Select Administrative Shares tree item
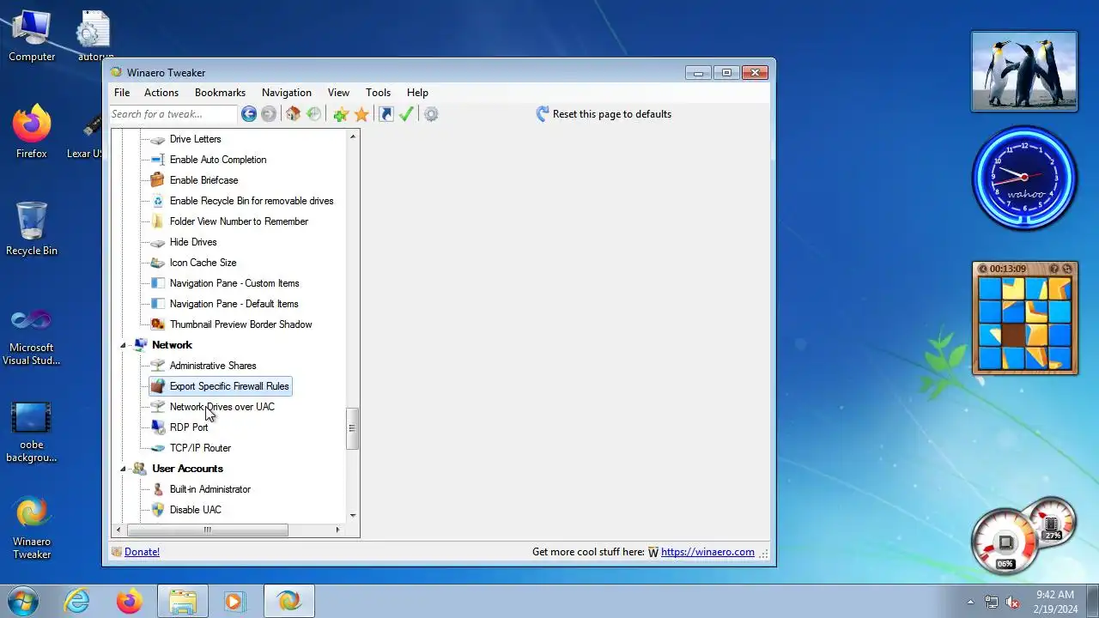 pyautogui.click(x=213, y=366)
